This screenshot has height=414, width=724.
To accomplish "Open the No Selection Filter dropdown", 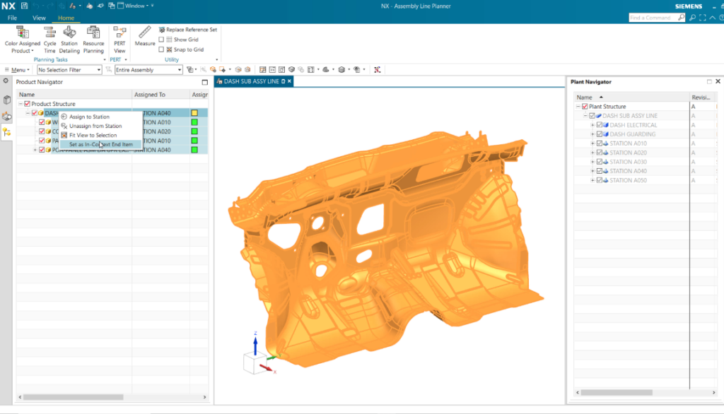I will tap(69, 70).
